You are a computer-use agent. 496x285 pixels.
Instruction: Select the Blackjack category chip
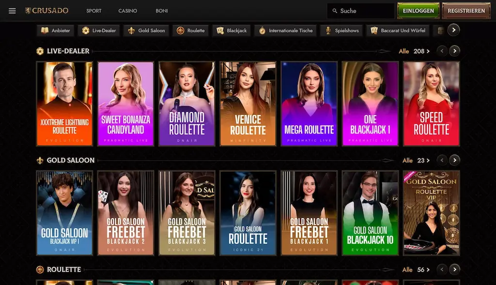pyautogui.click(x=232, y=30)
